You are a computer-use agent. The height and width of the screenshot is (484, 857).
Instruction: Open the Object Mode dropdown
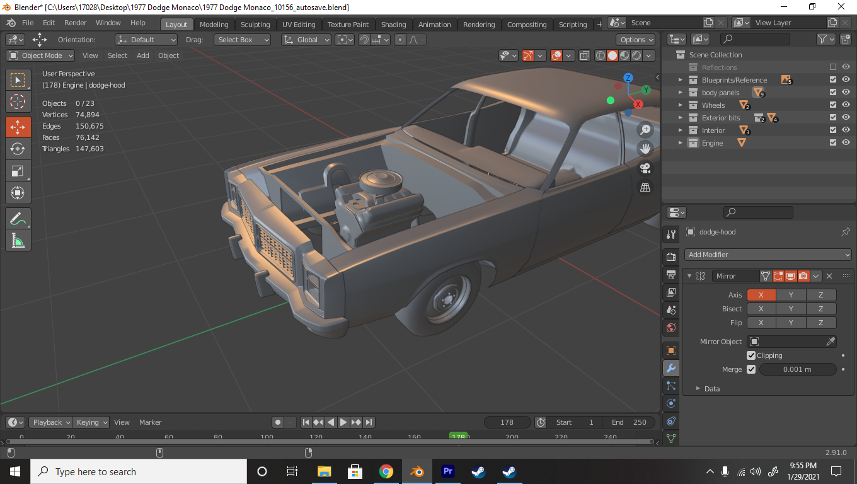tap(40, 55)
